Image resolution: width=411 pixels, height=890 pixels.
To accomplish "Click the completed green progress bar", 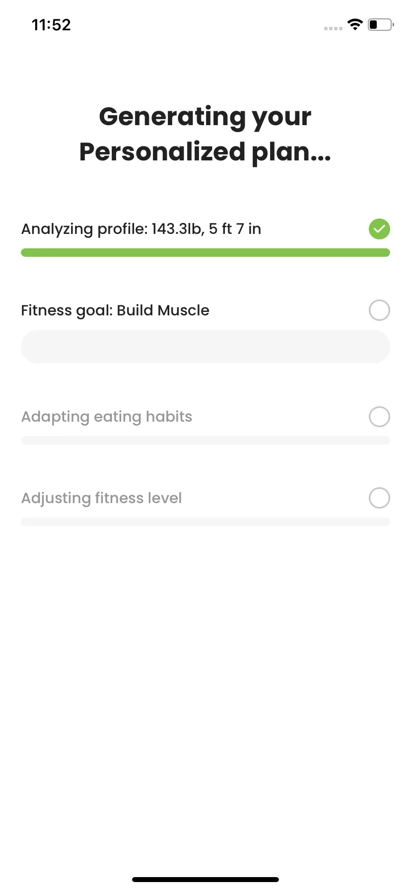I will point(205,253).
